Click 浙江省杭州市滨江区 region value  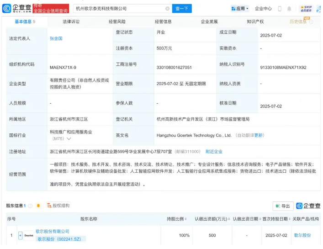pos(69,119)
